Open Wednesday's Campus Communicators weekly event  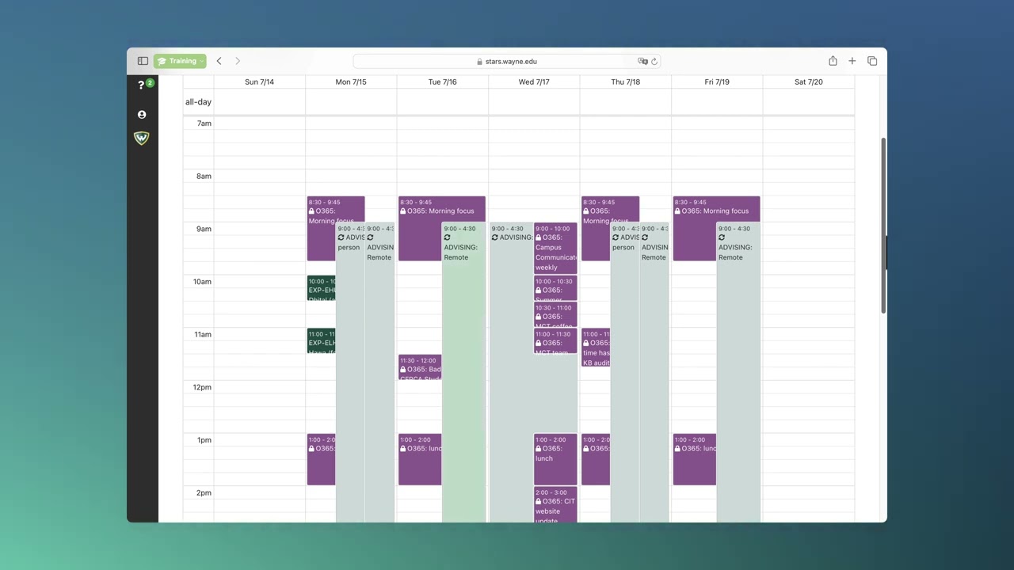pyautogui.click(x=555, y=248)
